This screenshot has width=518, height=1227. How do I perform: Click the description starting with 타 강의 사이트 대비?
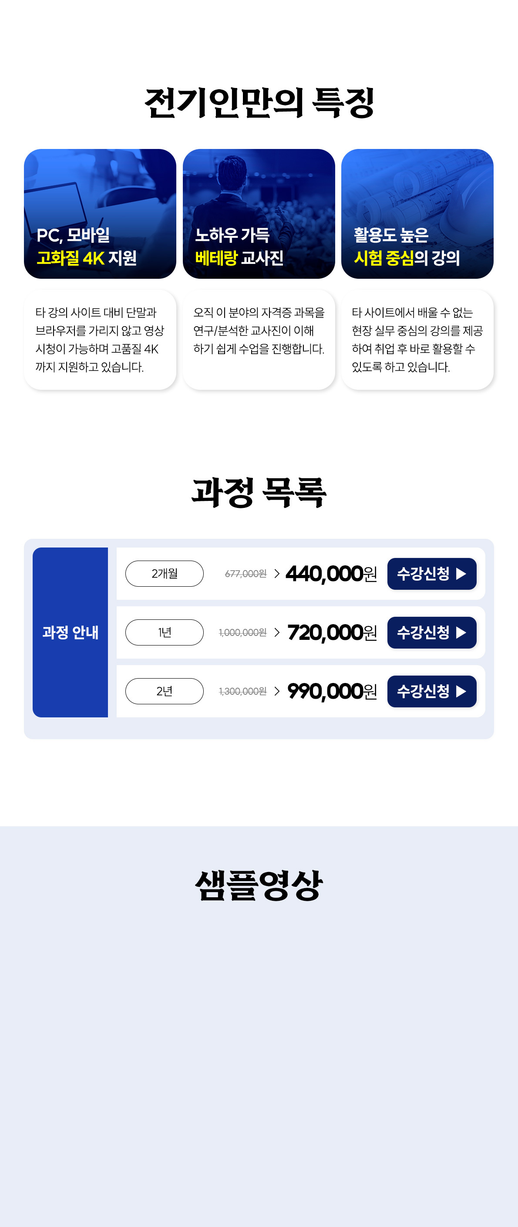point(100,340)
